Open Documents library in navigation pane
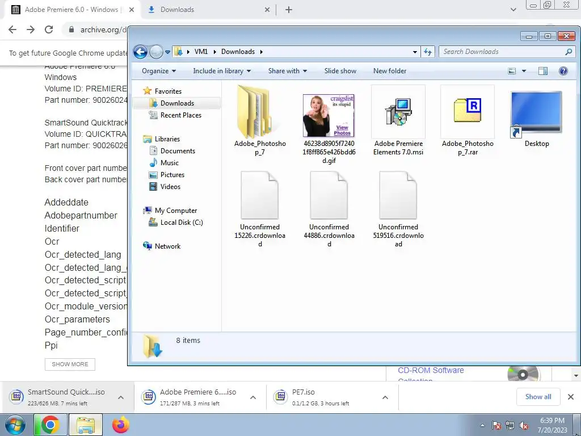This screenshot has width=581, height=436. [x=178, y=151]
